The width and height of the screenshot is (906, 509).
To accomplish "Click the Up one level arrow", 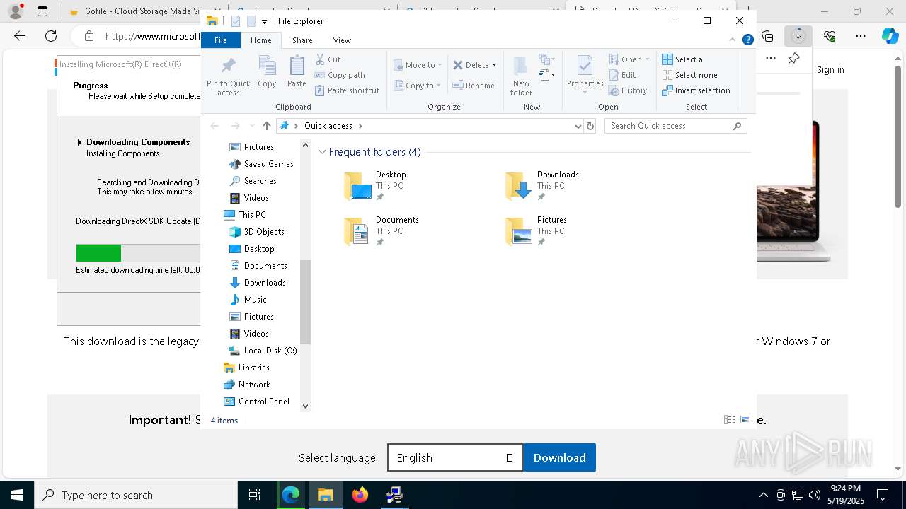I will coord(267,126).
